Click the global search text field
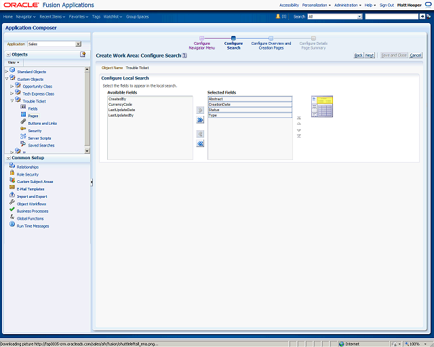434x347 pixels. coord(392,16)
